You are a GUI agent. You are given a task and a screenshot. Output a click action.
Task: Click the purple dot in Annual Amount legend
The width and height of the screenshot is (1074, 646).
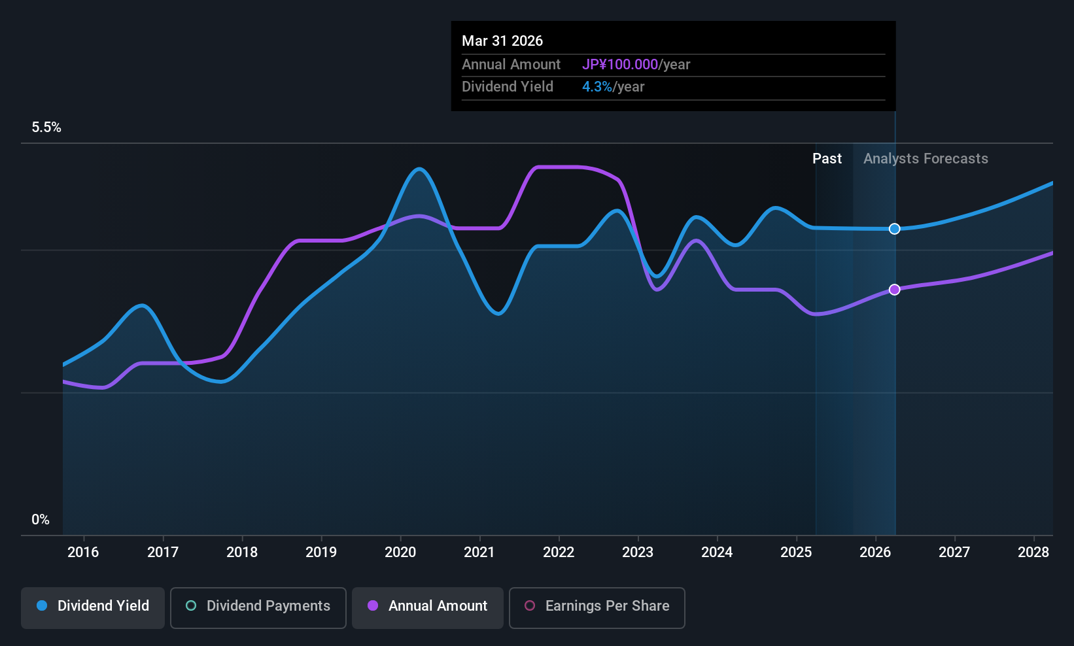tap(373, 605)
